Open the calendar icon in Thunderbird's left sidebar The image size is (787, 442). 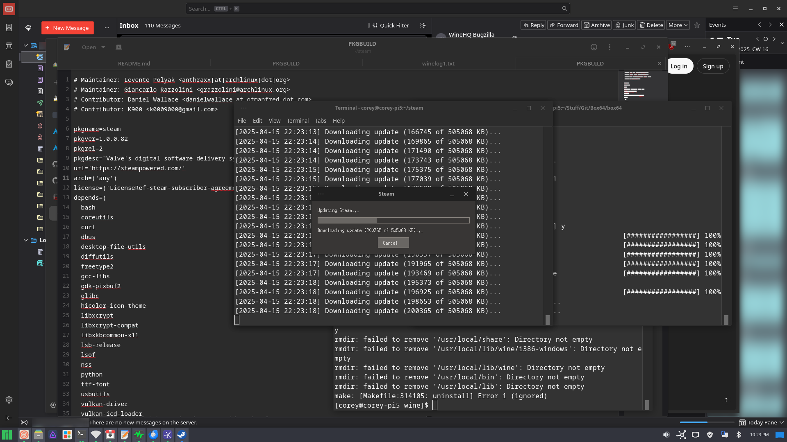[9, 46]
